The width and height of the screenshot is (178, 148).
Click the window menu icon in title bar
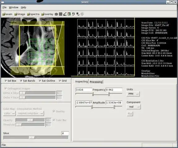pos(2,2)
